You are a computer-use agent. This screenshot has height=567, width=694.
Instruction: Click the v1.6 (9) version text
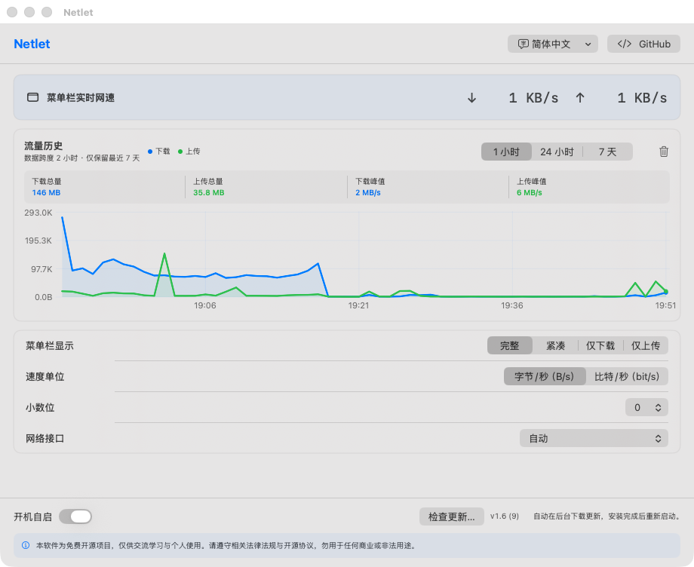coord(504,516)
